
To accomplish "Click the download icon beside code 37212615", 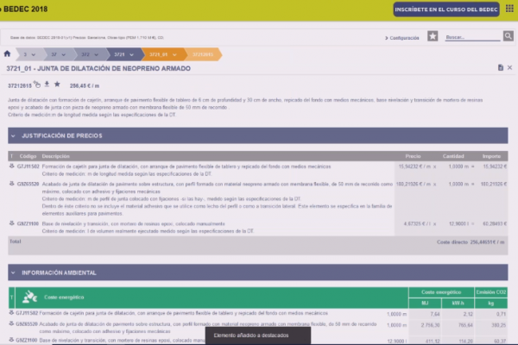I will (47, 85).
